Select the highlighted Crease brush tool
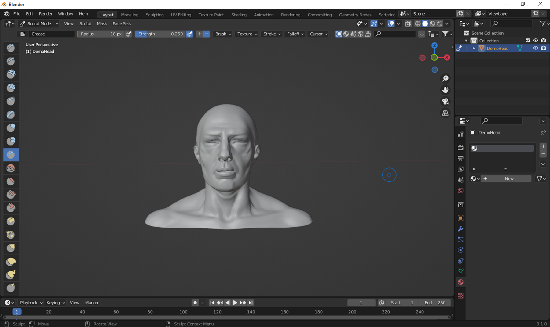 tap(11, 155)
